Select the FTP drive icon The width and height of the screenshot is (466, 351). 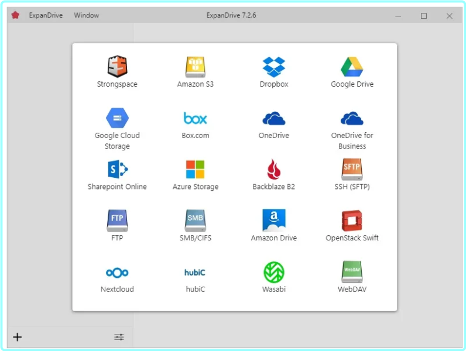pos(117,221)
